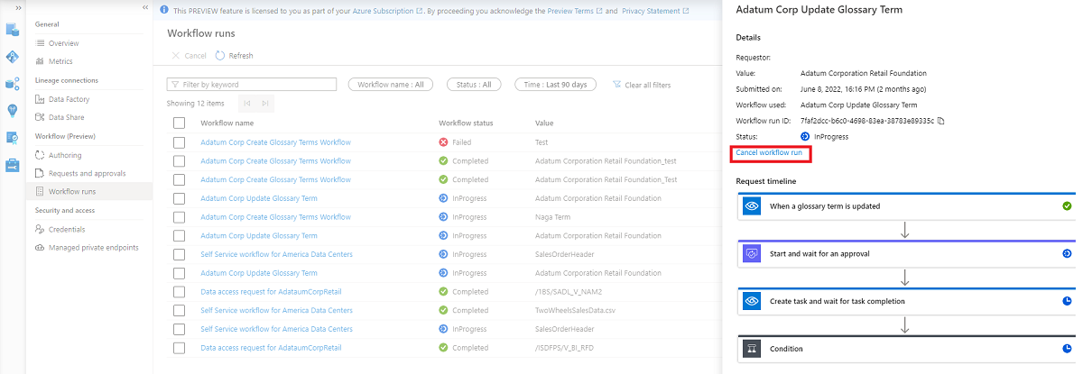Image resolution: width=1083 pixels, height=374 pixels.
Task: Open Requests and approvals in sidebar
Action: click(87, 173)
